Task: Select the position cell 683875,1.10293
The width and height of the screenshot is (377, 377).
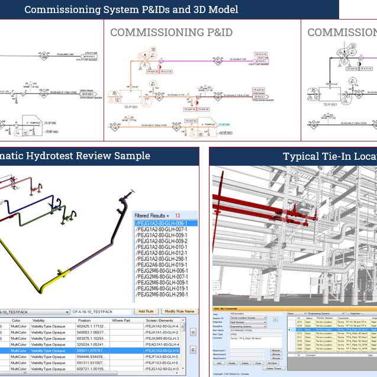Action: coord(93,339)
